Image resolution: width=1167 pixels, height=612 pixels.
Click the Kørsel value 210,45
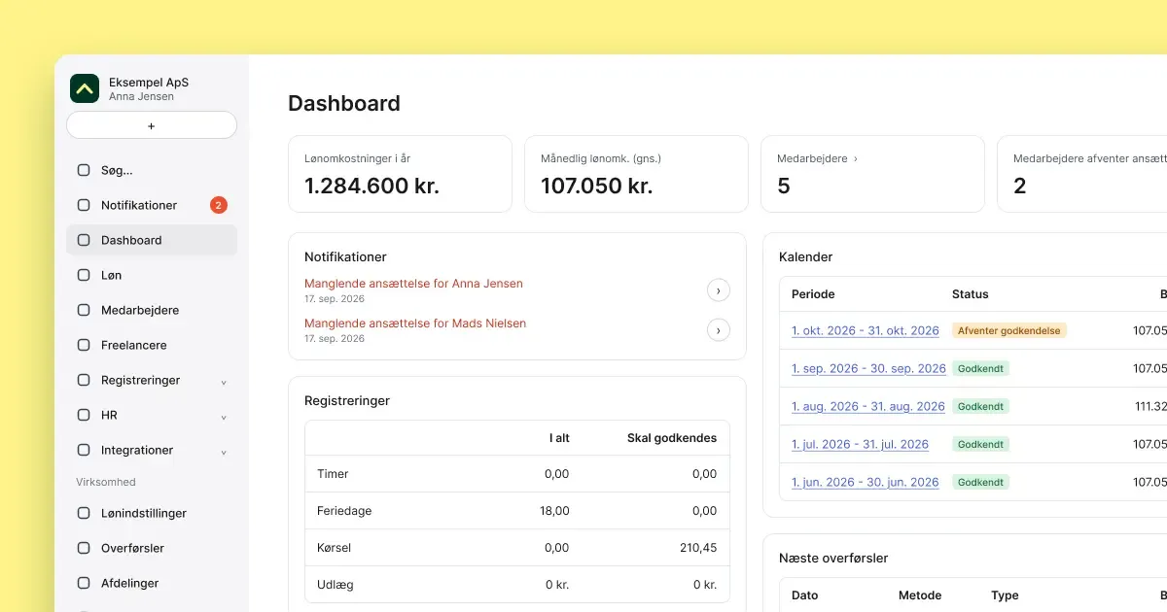click(698, 548)
